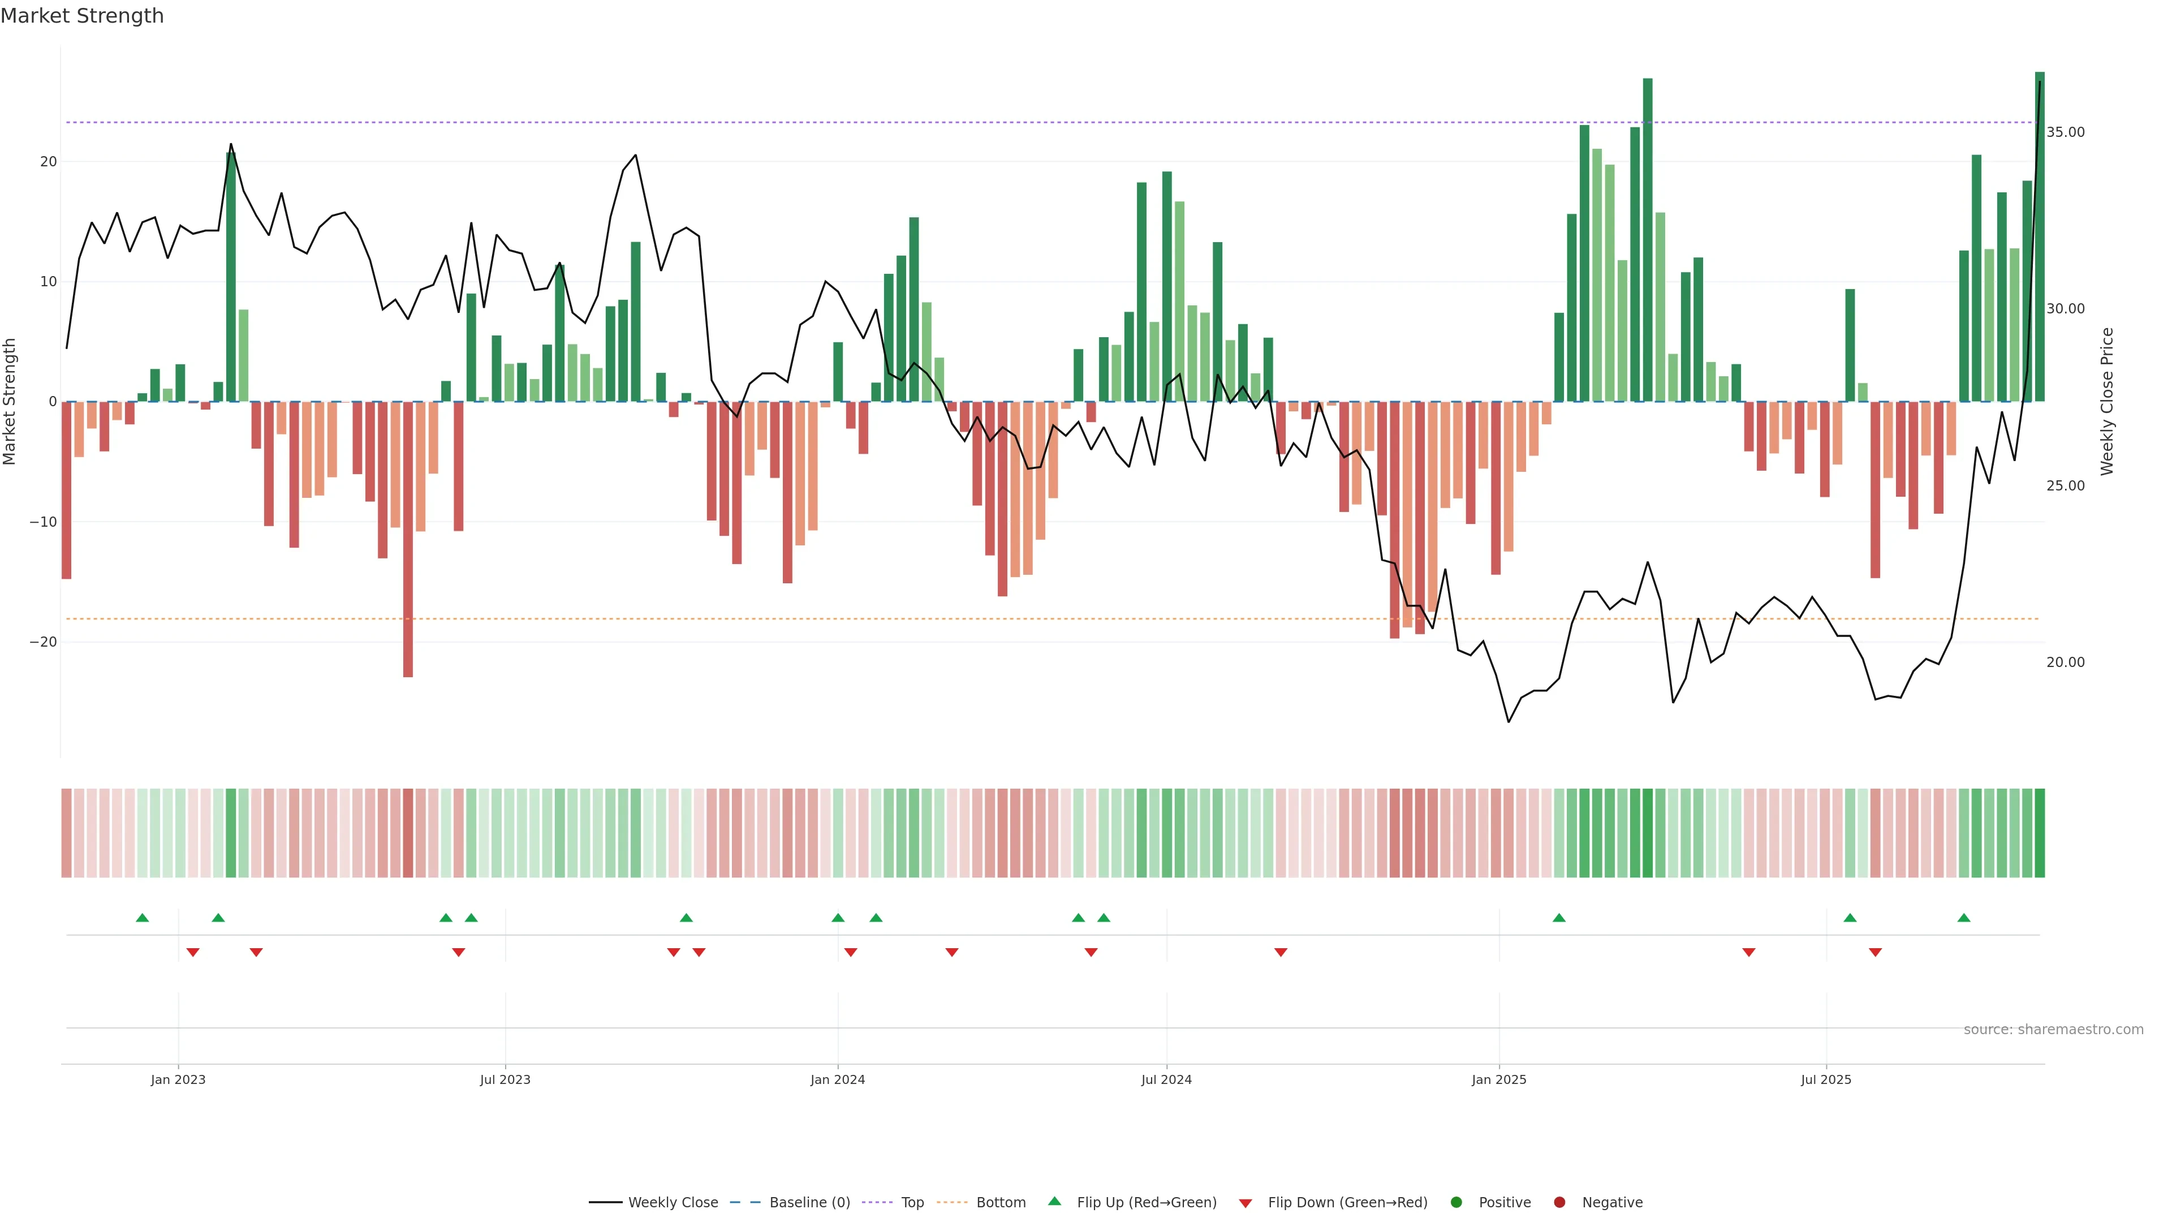This screenshot has width=2172, height=1222.
Task: Click the darkest green heatmap cell at far right
Action: click(x=2040, y=833)
